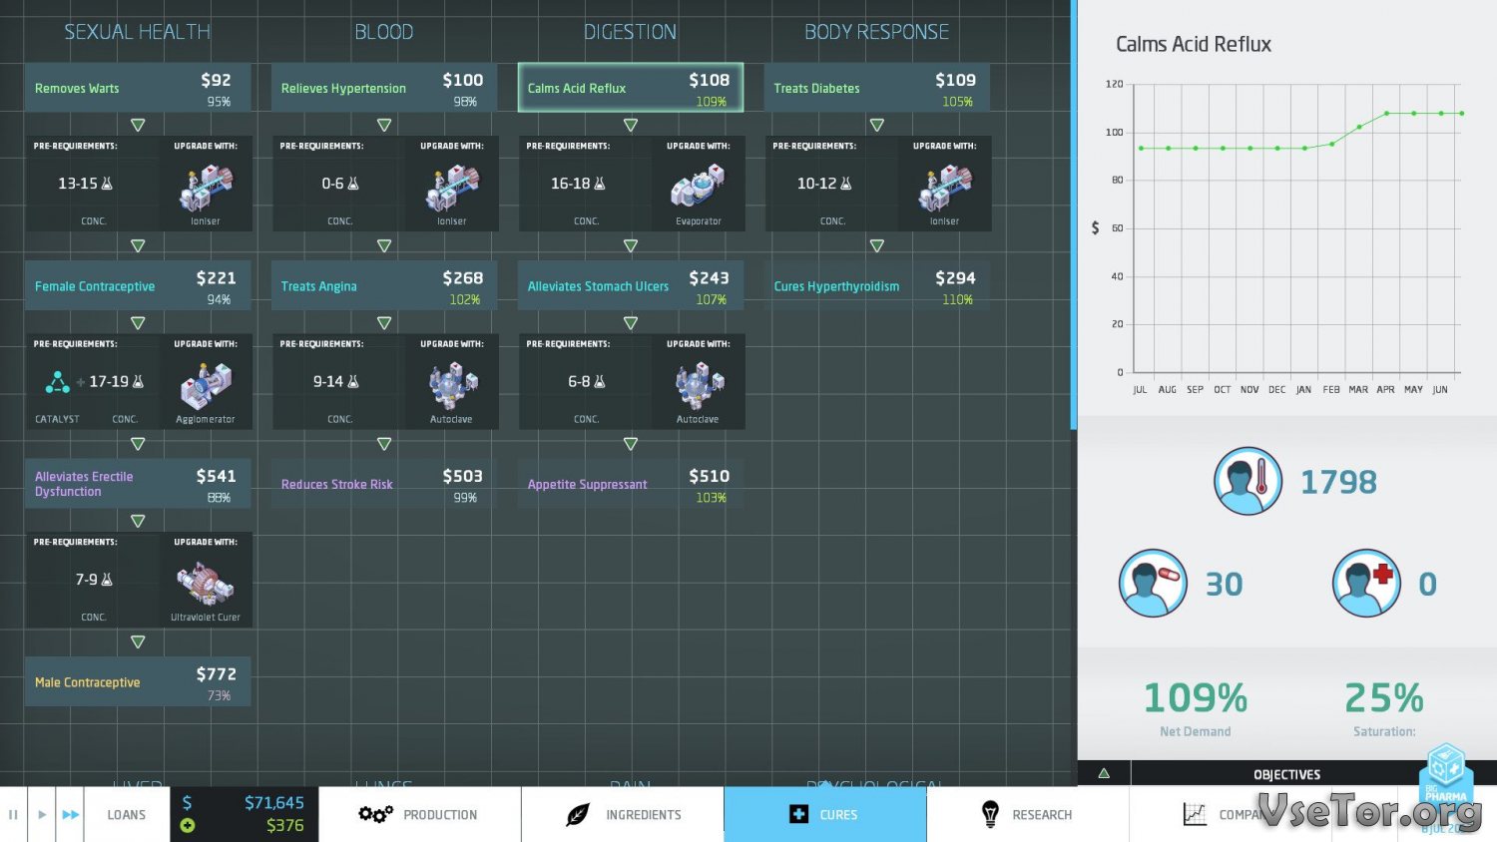
Task: Click the Ultraviolet Curer machine icon
Action: pyautogui.click(x=206, y=583)
